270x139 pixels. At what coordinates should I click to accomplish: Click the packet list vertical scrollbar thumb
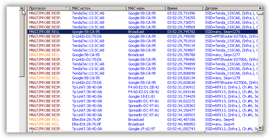click(260, 13)
